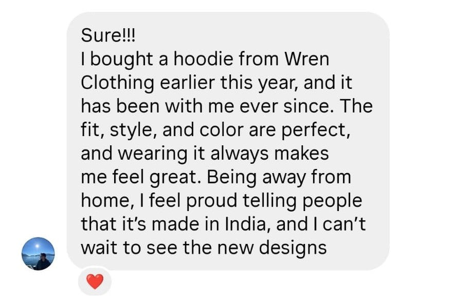Click the word 'wearing' in the message
Screen dimensions: 455x304
(153, 154)
